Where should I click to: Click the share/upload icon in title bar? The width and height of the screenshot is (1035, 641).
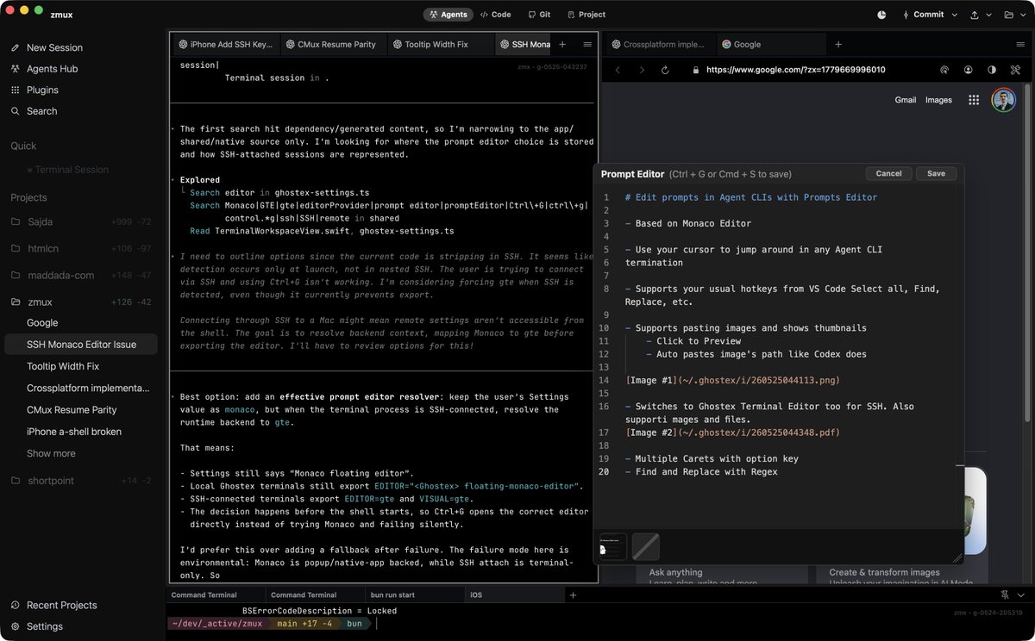975,15
